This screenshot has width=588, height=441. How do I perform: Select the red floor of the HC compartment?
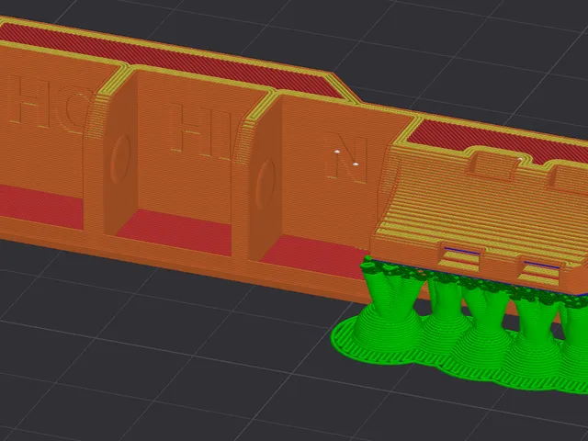point(41,206)
